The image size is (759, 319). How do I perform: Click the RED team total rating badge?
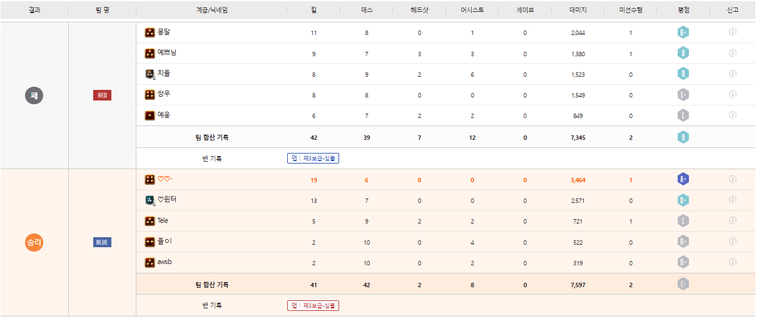pos(683,137)
